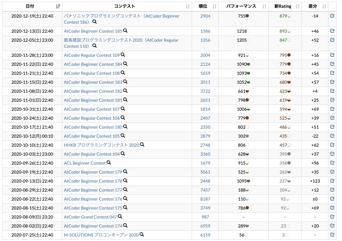Click magnifier icon beside Regular Contest 108

tap(123, 73)
